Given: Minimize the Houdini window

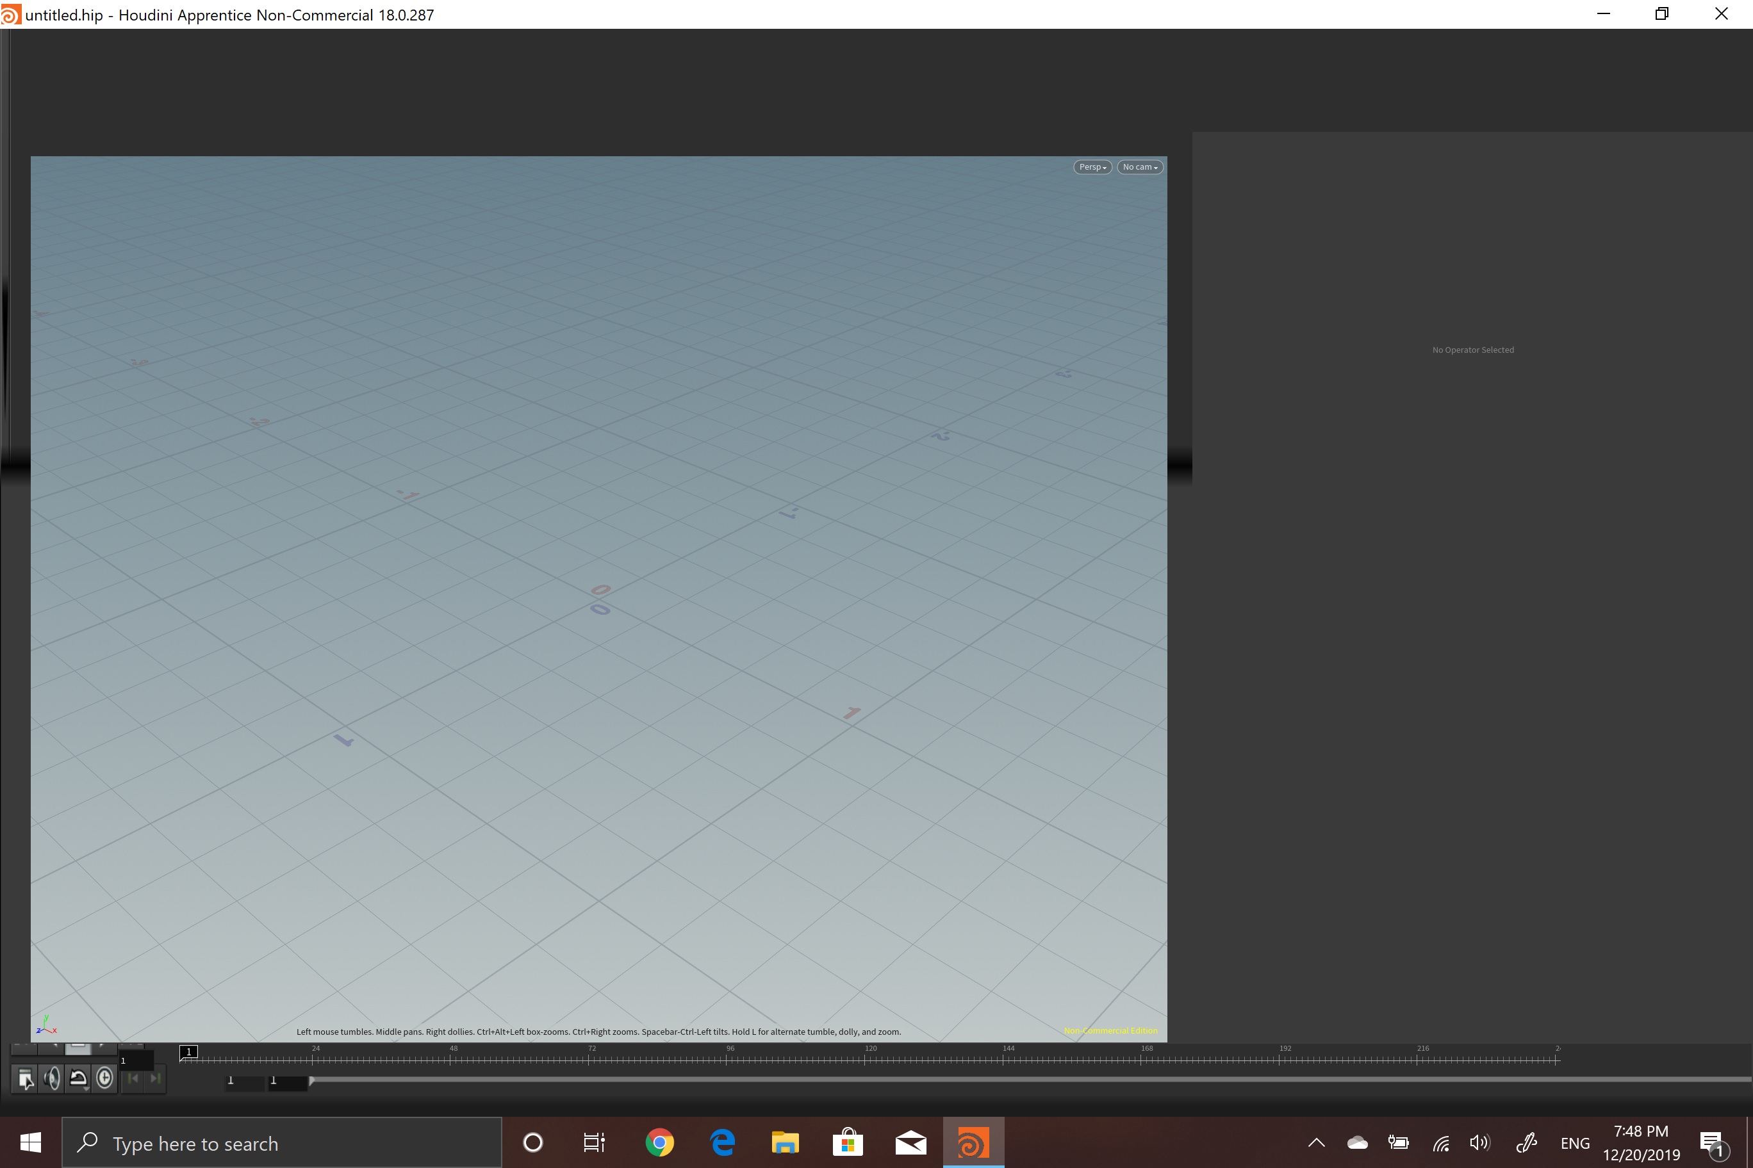Looking at the screenshot, I should (x=1603, y=14).
